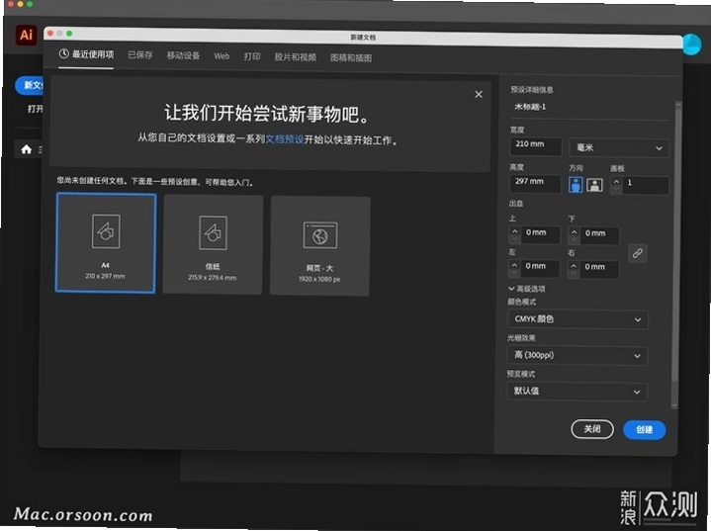Open the home icon in the sidebar
This screenshot has width=711, height=531.
click(x=27, y=149)
